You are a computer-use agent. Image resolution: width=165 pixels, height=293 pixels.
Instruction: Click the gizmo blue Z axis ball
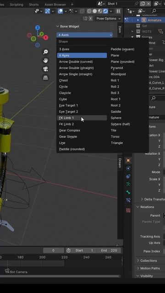click(38, 28)
